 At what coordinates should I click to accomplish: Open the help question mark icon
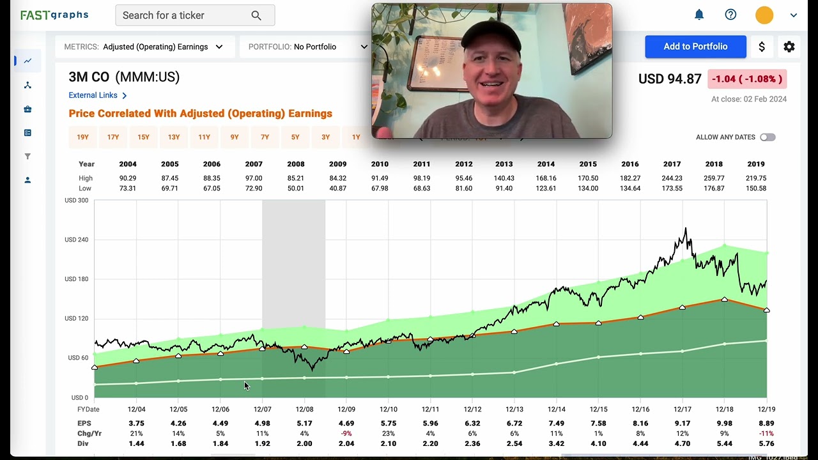(x=730, y=15)
